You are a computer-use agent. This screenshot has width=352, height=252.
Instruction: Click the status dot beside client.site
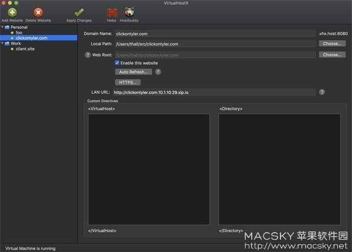tap(12, 49)
